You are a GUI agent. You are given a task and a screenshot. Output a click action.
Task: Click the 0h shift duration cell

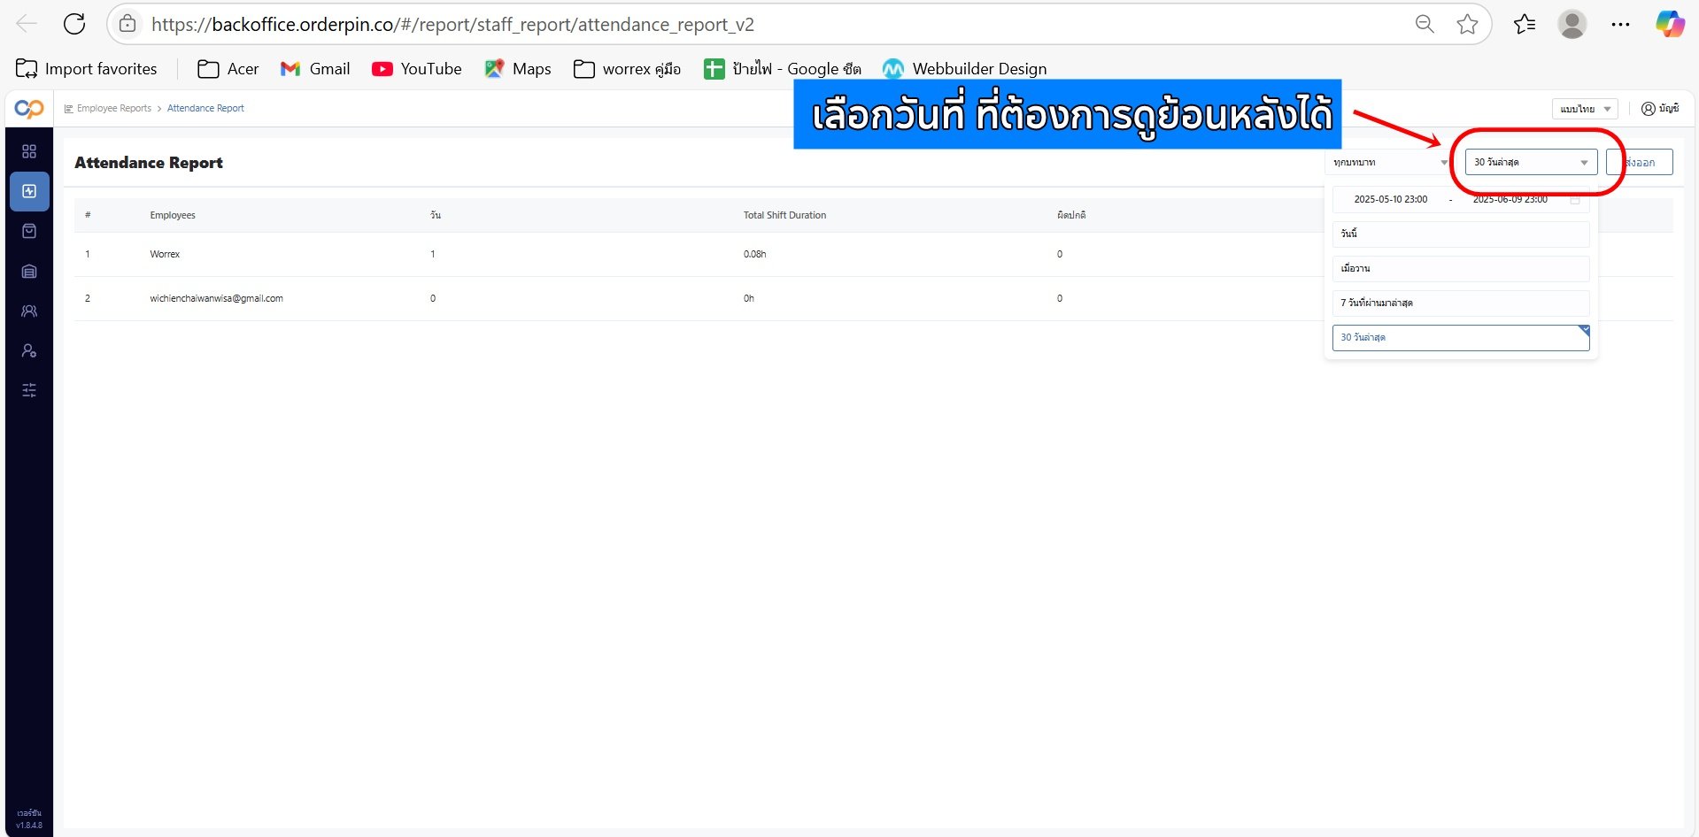click(x=749, y=298)
